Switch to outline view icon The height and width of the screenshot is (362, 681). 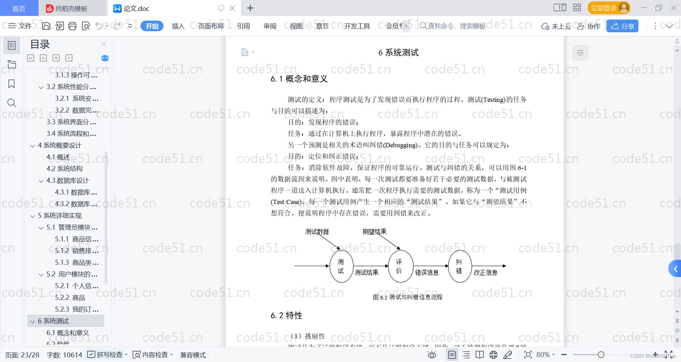[x=466, y=355]
